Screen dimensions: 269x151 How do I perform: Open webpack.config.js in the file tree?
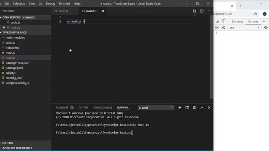(17, 83)
